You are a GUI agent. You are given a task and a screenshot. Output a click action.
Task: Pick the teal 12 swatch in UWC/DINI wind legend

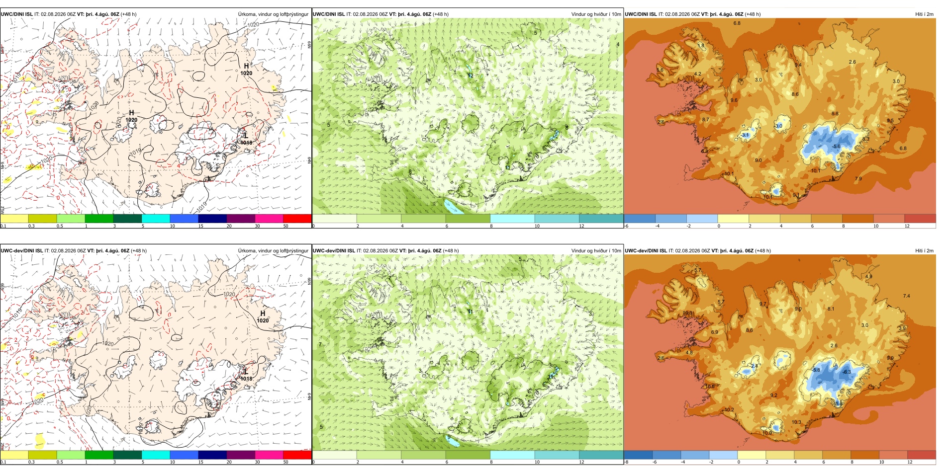pyautogui.click(x=601, y=218)
